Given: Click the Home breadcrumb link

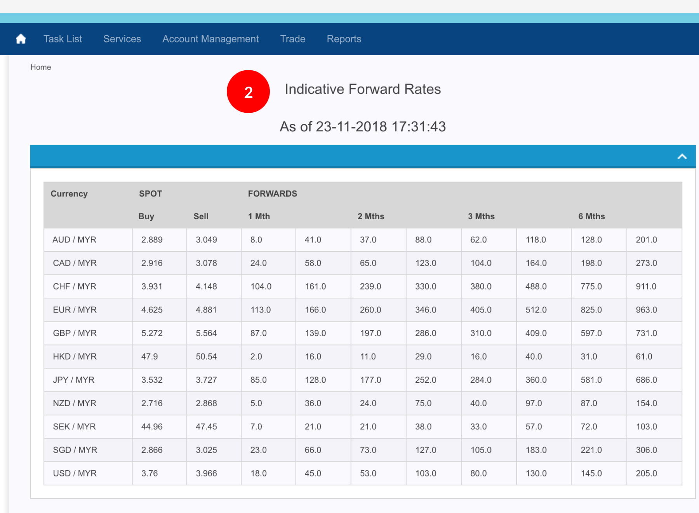Looking at the screenshot, I should [x=41, y=67].
